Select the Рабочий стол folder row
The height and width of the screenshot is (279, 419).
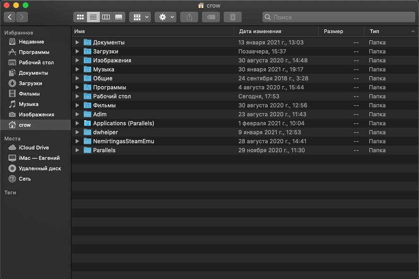245,96
